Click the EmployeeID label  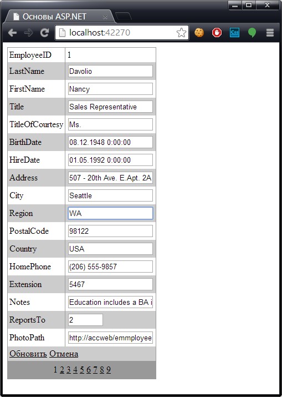click(x=30, y=55)
